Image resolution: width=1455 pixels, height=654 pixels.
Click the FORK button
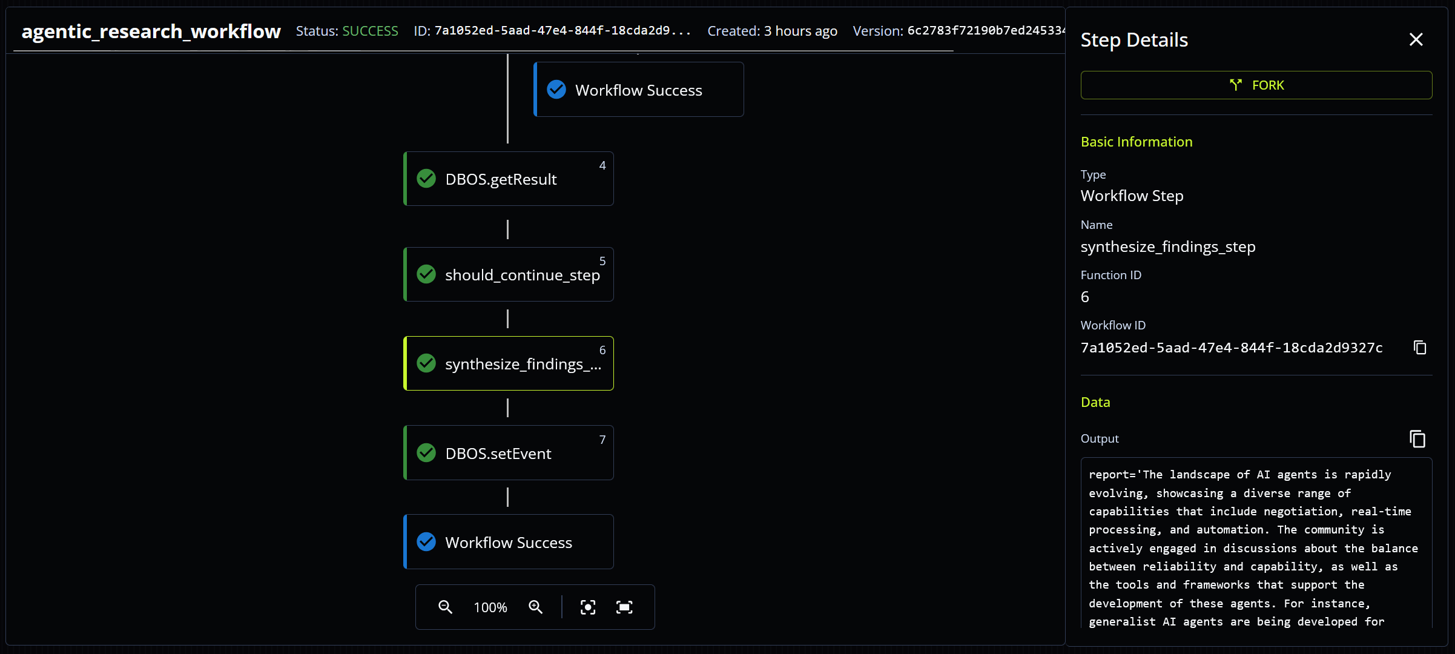[x=1256, y=85]
